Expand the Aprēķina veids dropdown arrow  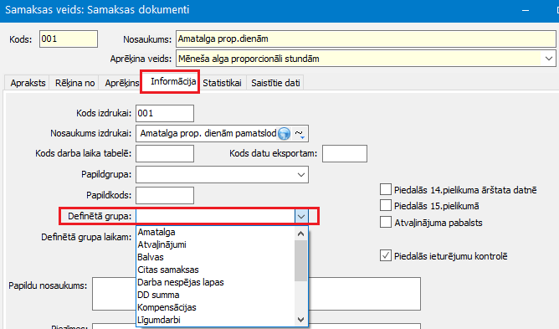tap(549, 59)
